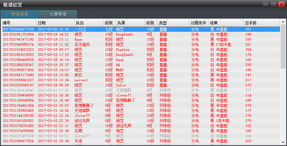Select game record 2017031150802469

pos(141,110)
